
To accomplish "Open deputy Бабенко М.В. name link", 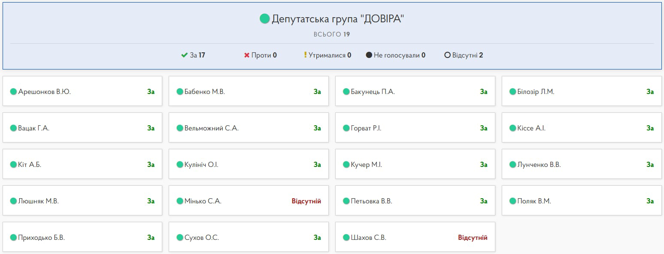I will tap(204, 91).
